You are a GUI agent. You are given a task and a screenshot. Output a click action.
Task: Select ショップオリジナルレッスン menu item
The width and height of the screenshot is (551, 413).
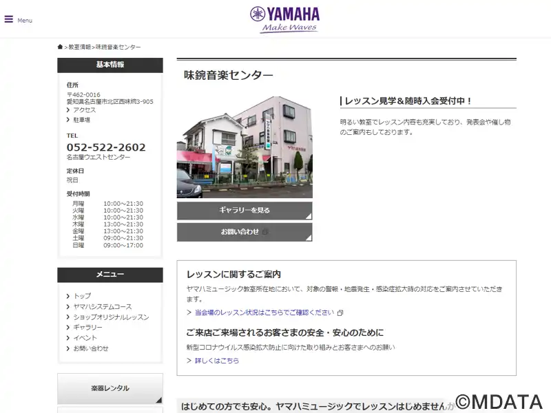(111, 317)
